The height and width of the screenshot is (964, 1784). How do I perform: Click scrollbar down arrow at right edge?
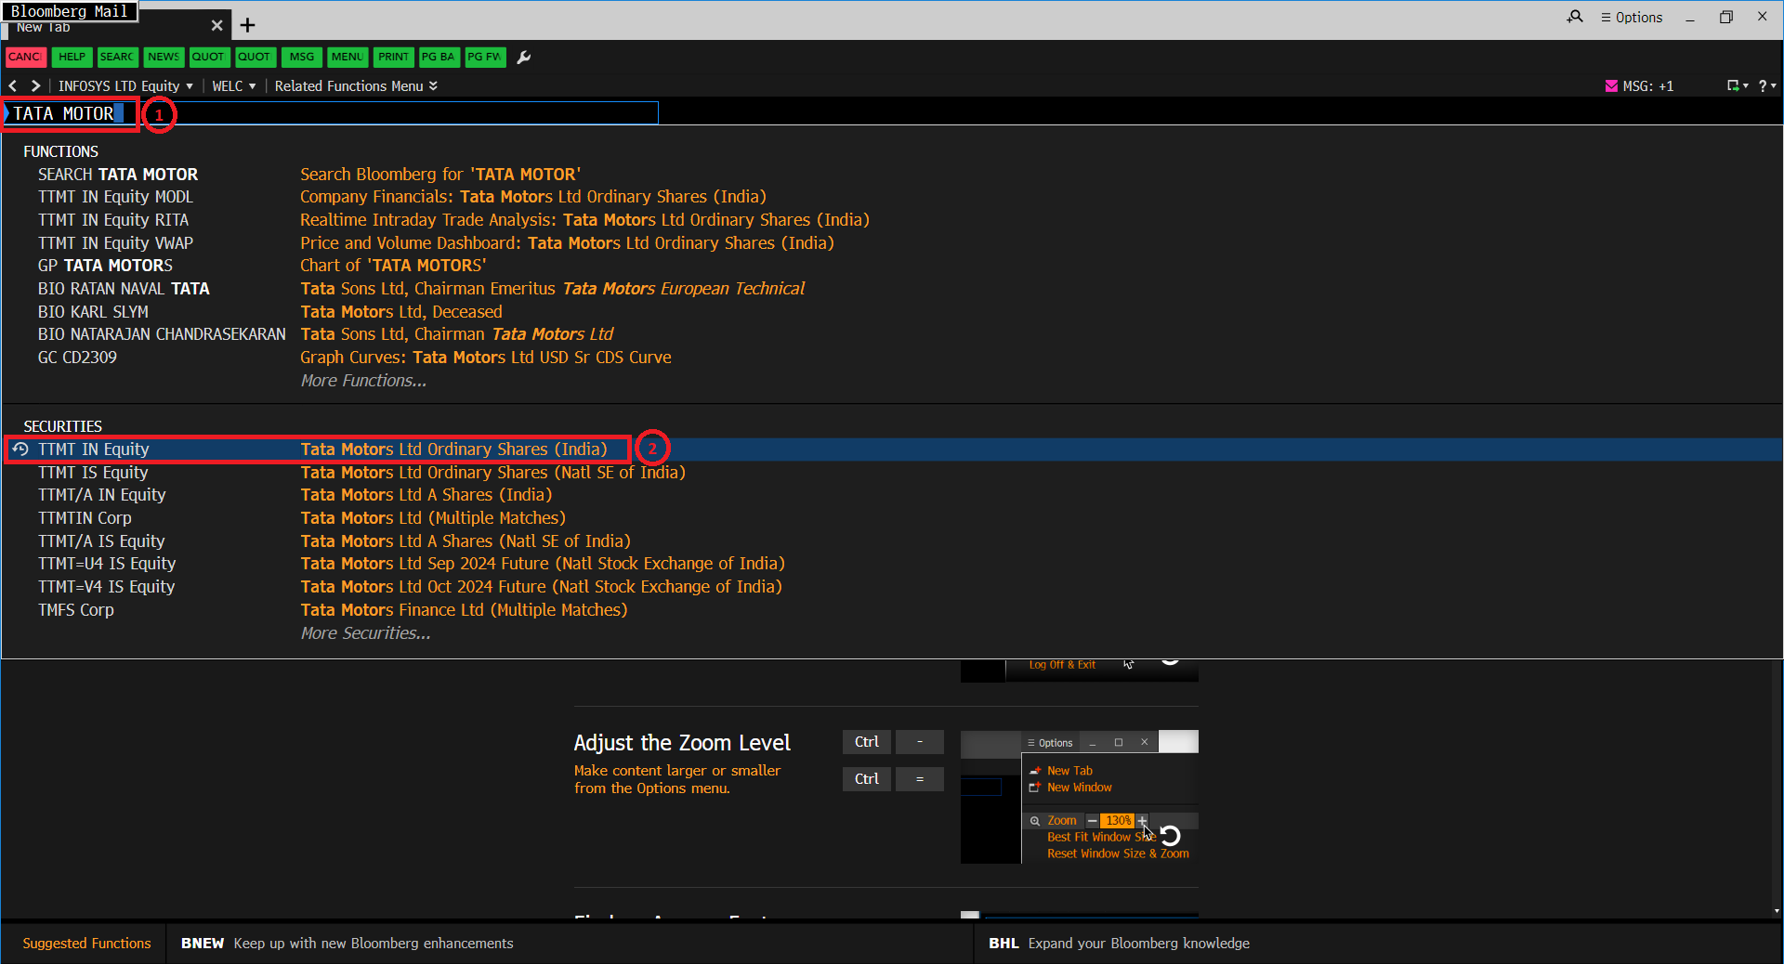(1777, 911)
